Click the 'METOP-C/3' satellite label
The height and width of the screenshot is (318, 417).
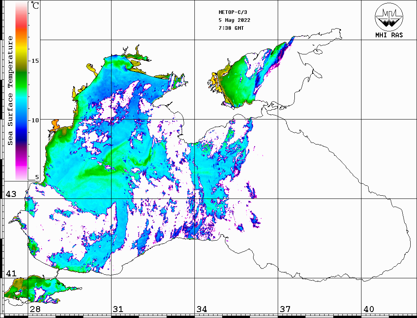tap(233, 12)
